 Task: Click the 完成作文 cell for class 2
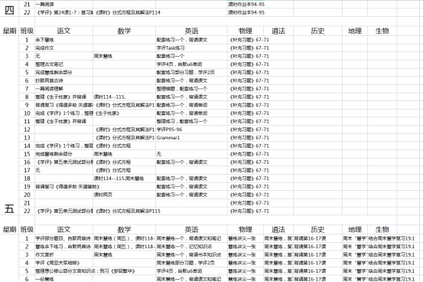click(64, 48)
